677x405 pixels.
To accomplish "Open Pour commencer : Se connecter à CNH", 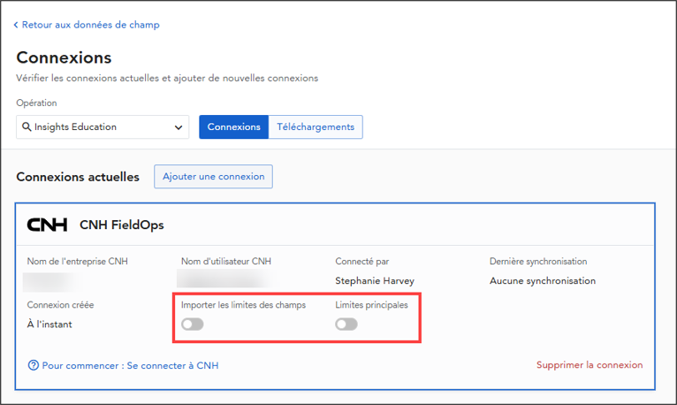I will click(x=130, y=366).
